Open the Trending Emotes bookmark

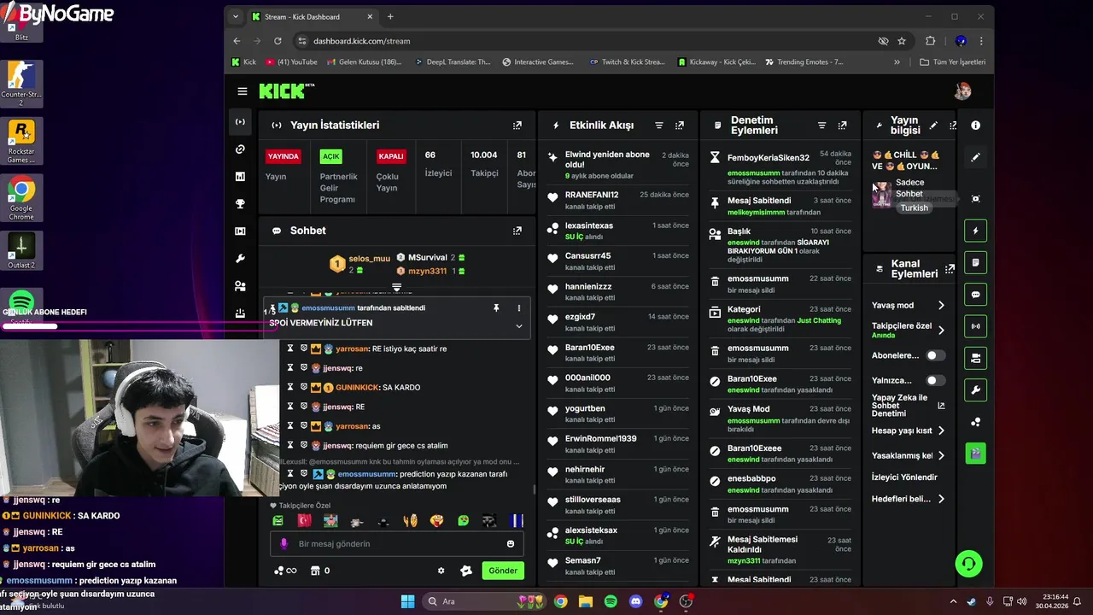click(804, 62)
